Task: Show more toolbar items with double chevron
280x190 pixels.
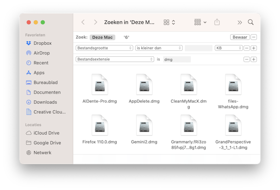Action: coord(239,23)
